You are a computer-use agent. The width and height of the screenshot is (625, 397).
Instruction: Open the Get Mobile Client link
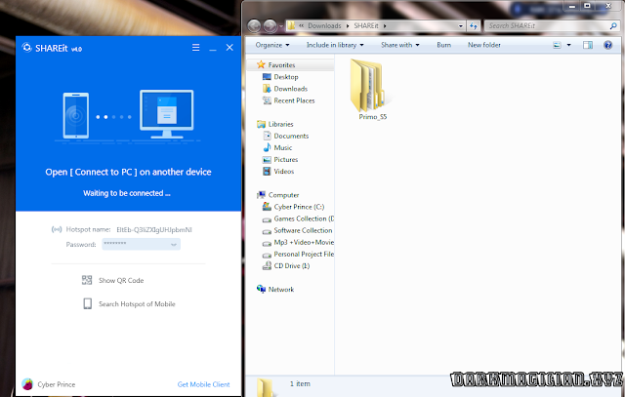click(204, 384)
